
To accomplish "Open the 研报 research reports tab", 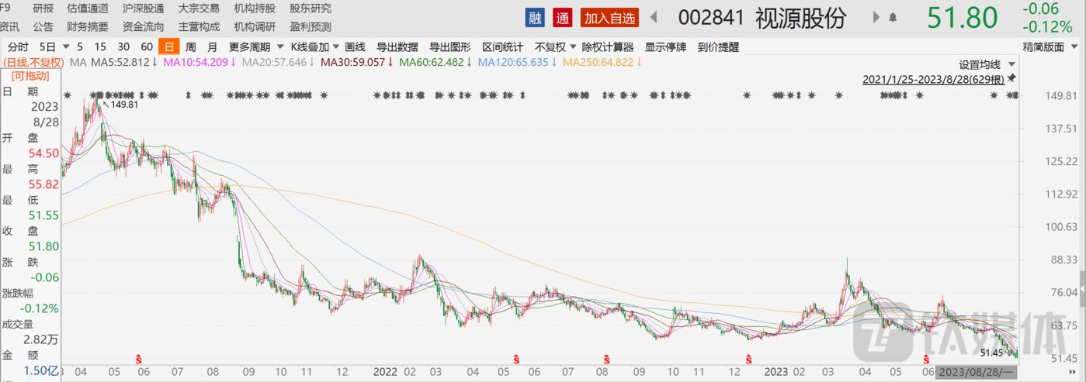I will point(43,9).
